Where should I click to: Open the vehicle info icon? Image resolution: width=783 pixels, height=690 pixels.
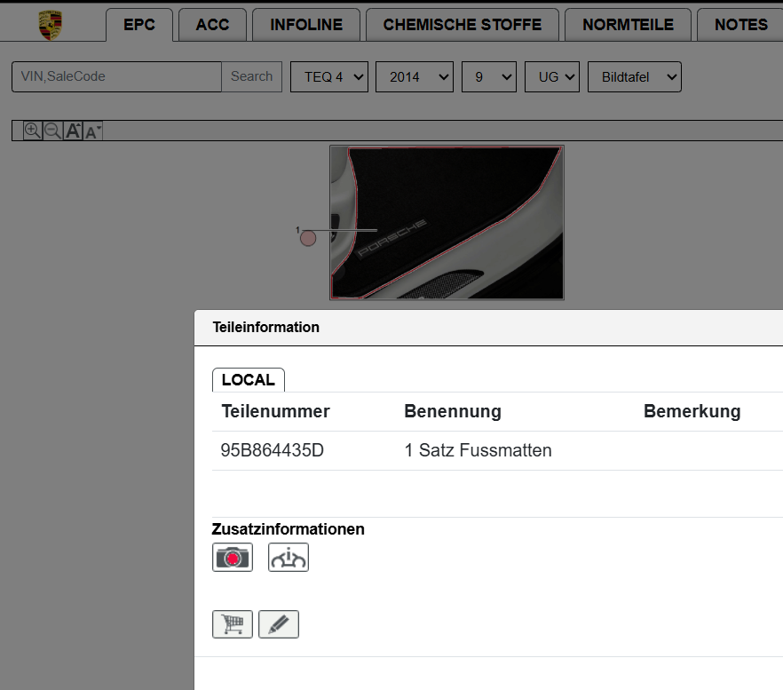click(x=289, y=558)
